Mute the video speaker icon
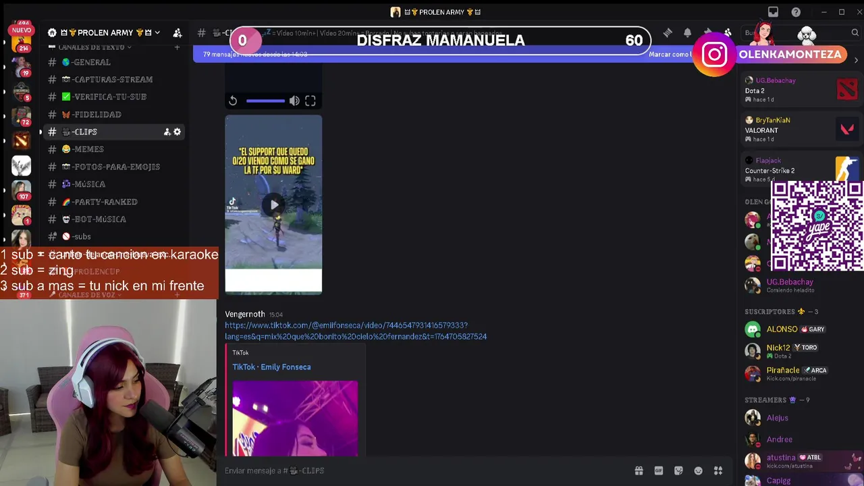Image resolution: width=864 pixels, height=486 pixels. tap(294, 101)
